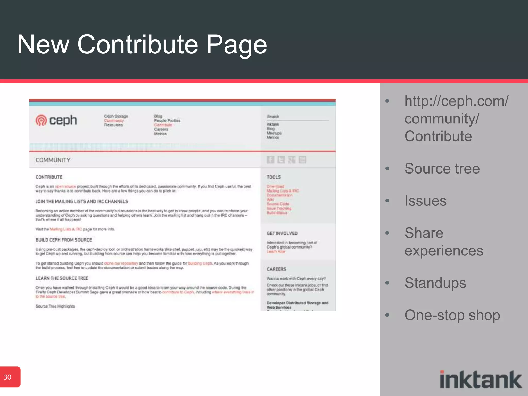This screenshot has width=528, height=396.
Task: Click the 'building Ceph' link
Action: coord(200,263)
